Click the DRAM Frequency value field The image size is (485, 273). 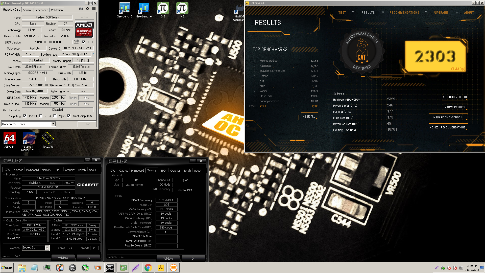tap(166, 200)
